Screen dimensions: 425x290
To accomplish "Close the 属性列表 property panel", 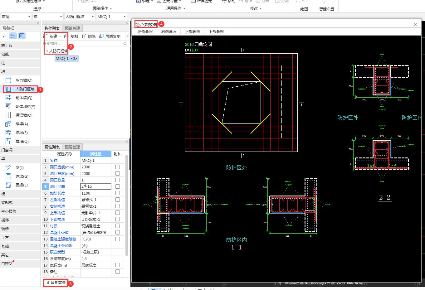I will (x=127, y=142).
